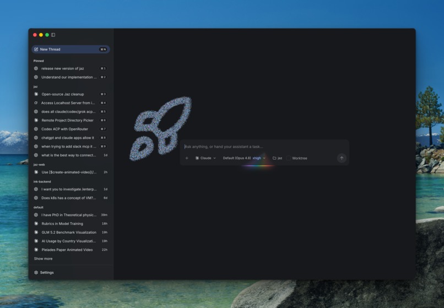Viewport: 444px width, 308px height.
Task: Click the icon beside 'Does k8s has a concept of VM?'
Action: [x=36, y=198]
